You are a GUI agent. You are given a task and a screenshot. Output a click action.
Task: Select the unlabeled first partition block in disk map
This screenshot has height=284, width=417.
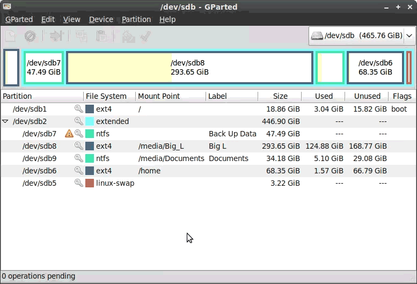point(11,67)
